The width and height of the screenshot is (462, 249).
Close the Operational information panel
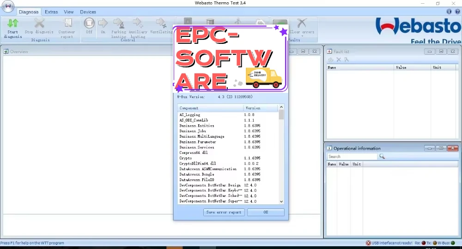coord(453,148)
